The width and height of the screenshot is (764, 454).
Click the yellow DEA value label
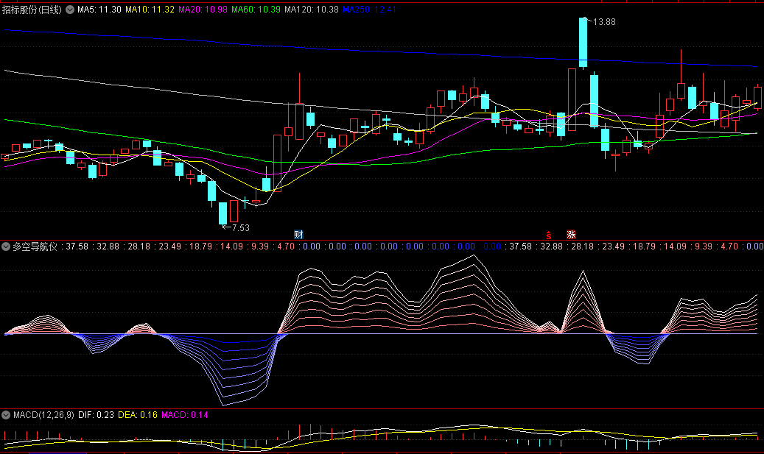pyautogui.click(x=138, y=415)
